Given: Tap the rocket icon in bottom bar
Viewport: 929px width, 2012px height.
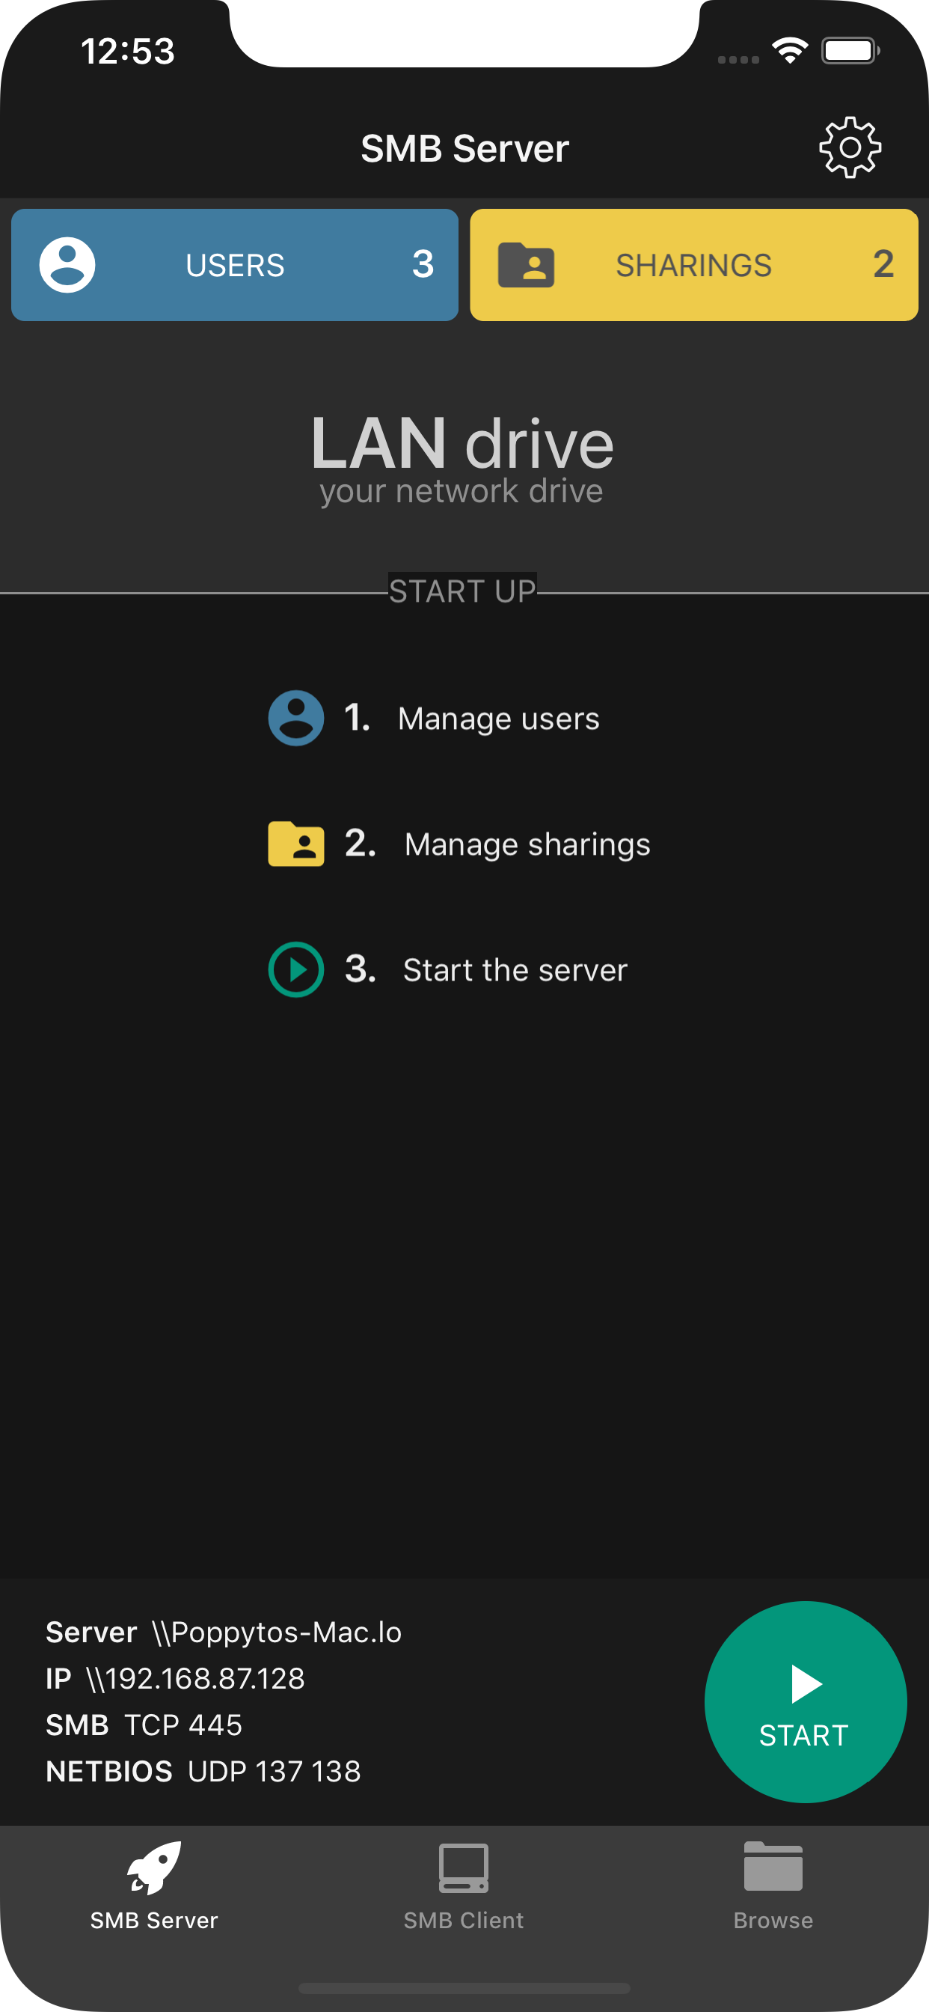Looking at the screenshot, I should tap(155, 1868).
